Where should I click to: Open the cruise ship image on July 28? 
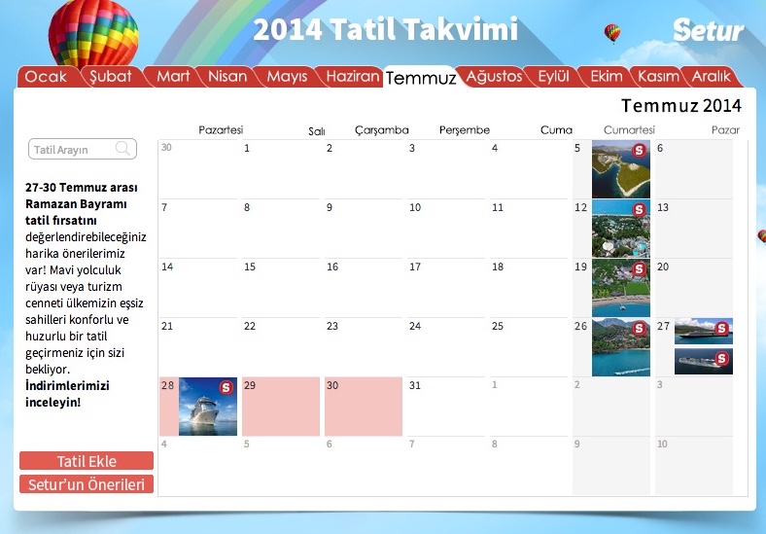[206, 407]
